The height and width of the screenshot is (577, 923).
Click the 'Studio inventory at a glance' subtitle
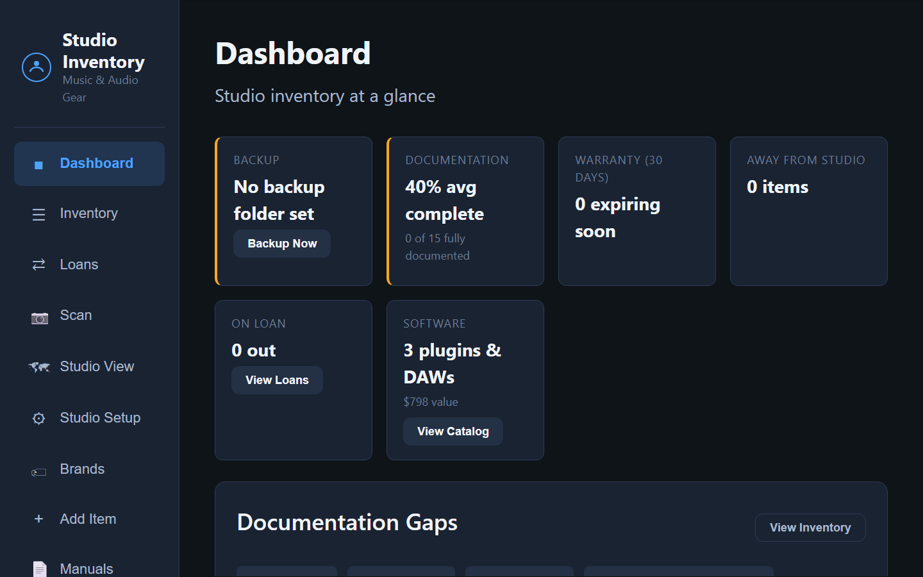coord(325,96)
